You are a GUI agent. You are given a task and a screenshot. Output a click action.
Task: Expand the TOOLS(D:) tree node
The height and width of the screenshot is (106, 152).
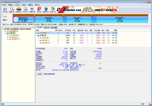point(8,35)
